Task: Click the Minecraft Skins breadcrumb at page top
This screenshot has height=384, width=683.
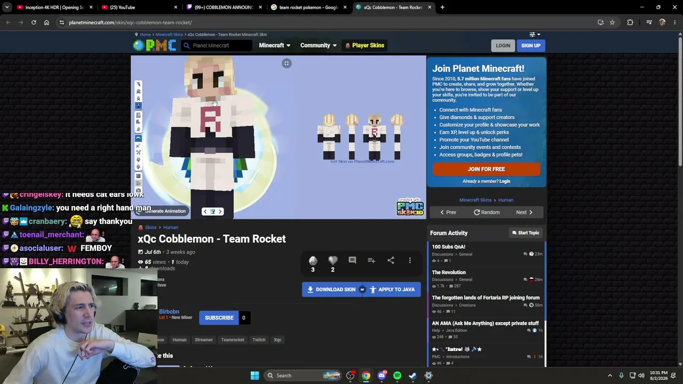Action: [169, 35]
